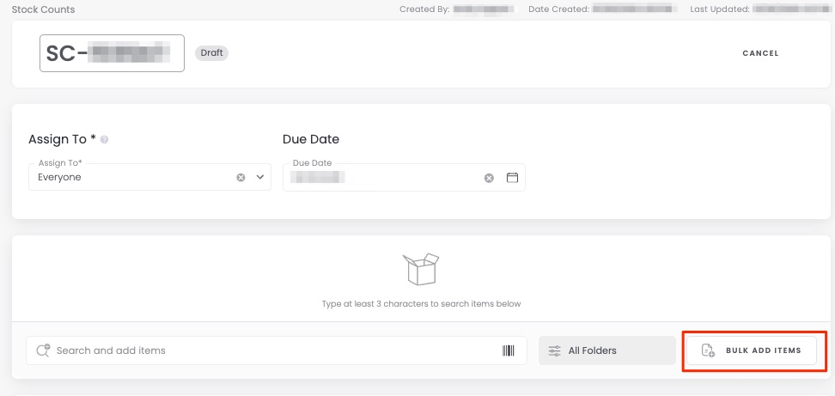
Task: Click the Stock Counts breadcrumb link
Action: pos(43,9)
